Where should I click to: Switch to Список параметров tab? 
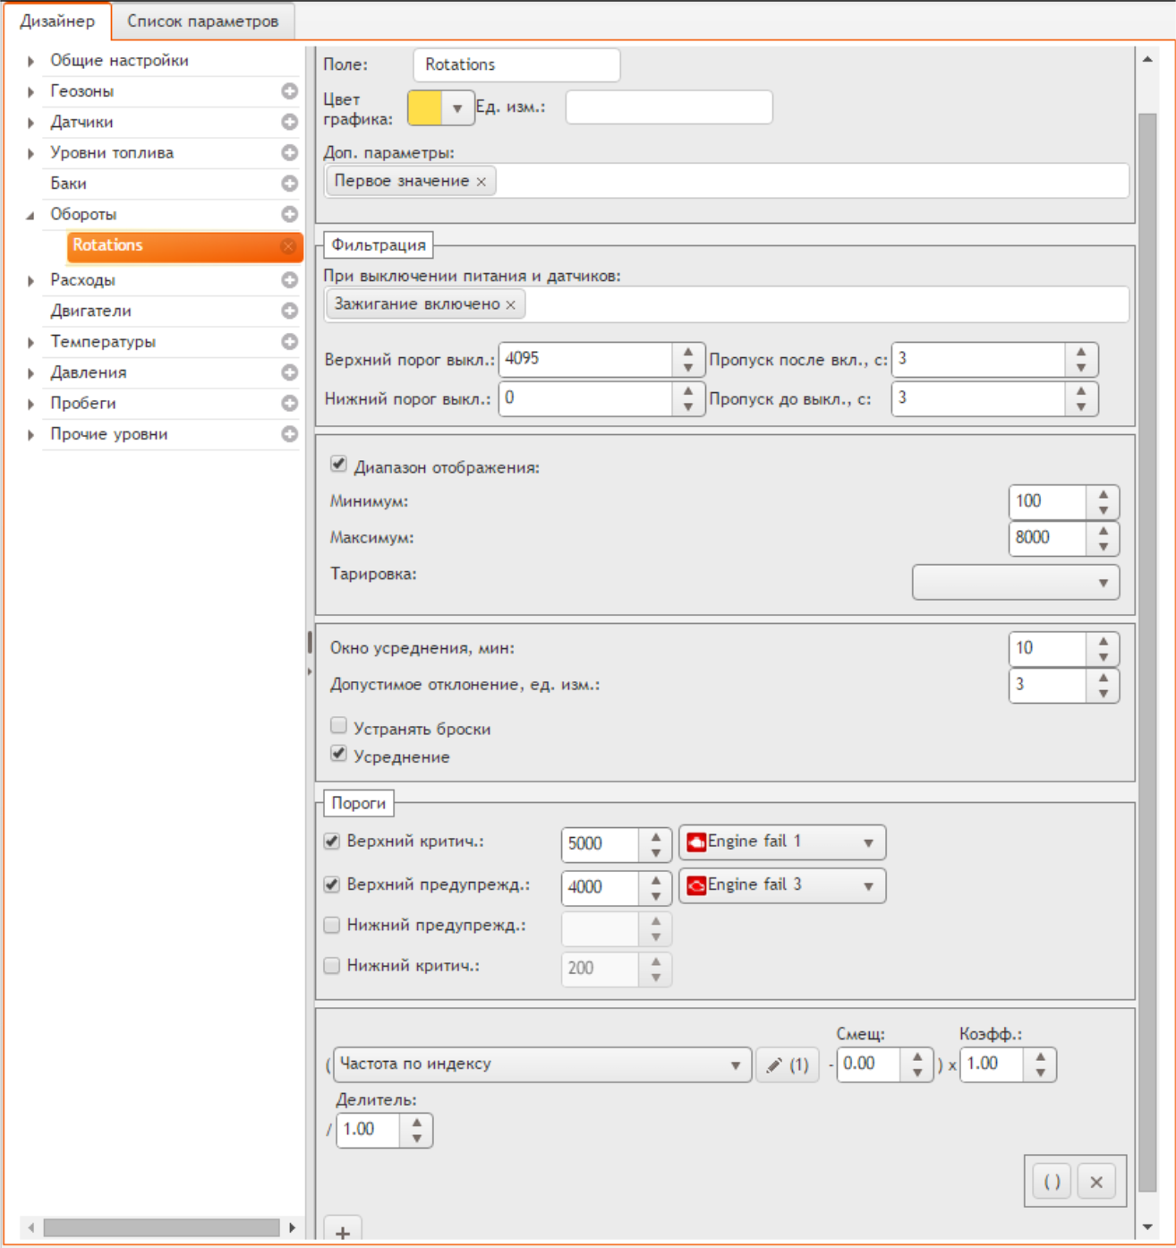click(x=202, y=21)
